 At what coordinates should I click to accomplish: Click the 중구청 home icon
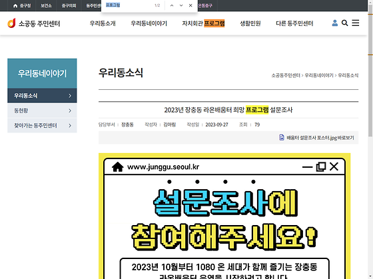tap(15, 6)
